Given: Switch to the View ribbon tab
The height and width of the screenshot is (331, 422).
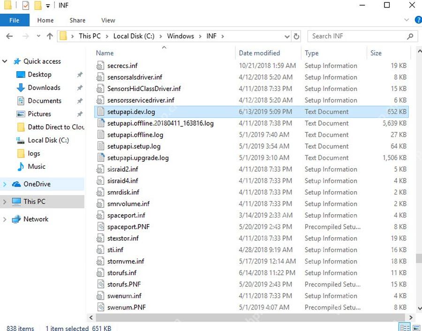Looking at the screenshot, I should [x=108, y=20].
